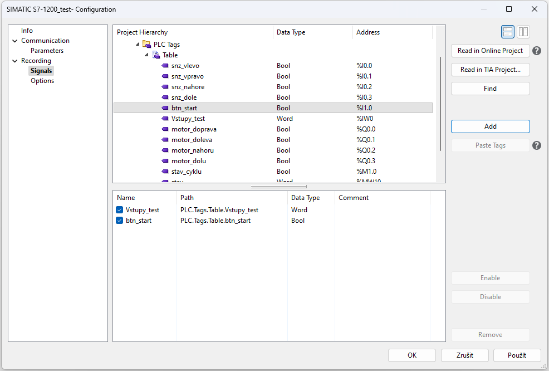Click the path PLC.Tags.Table.btn_start
The image size is (549, 371).
(215, 221)
